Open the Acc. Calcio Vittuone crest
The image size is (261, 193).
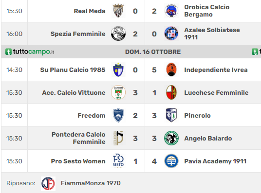tap(118, 92)
